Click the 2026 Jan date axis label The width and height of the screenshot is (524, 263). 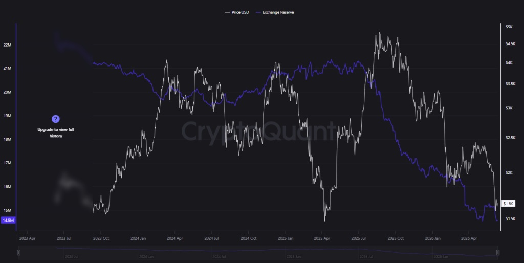pos(432,238)
